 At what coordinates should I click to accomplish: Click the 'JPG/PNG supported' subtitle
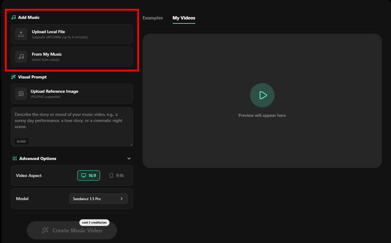tap(45, 97)
